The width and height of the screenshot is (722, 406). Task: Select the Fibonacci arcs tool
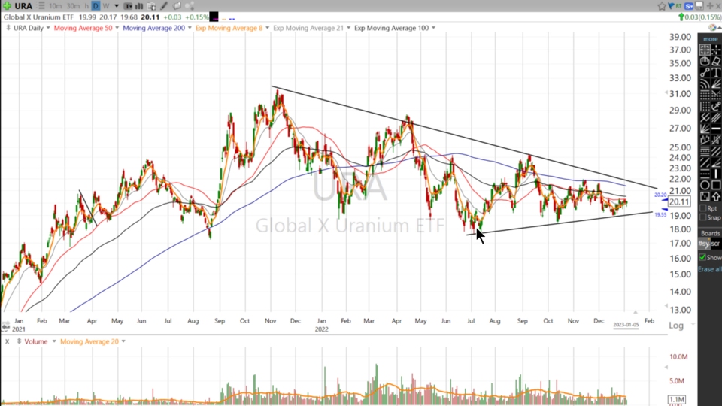(x=705, y=83)
